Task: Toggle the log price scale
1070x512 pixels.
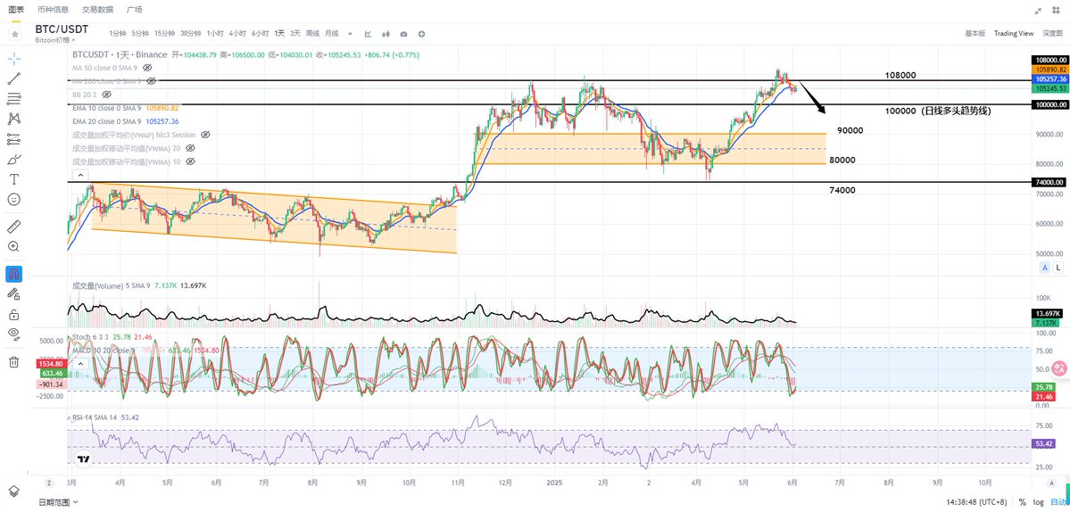Action: coord(1041,502)
